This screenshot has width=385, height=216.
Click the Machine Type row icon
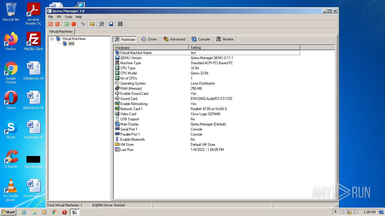pyautogui.click(x=117, y=63)
